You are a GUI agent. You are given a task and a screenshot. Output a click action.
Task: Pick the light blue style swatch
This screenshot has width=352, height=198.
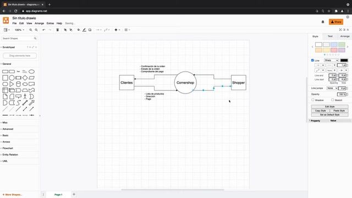pos(334,45)
